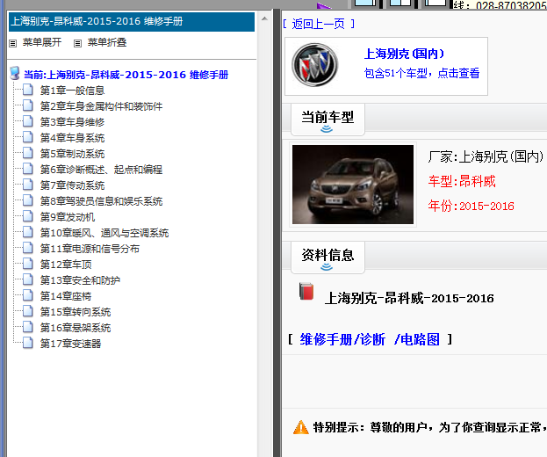Viewport: 547px width, 457px height.
Task: Select 第4章车身系统 chapter
Action: click(72, 138)
